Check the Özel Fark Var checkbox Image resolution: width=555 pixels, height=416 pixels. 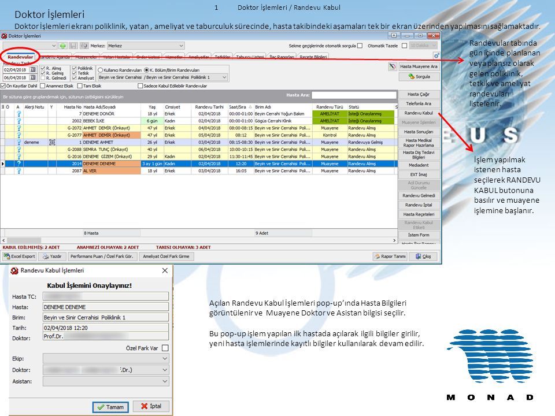(165, 348)
